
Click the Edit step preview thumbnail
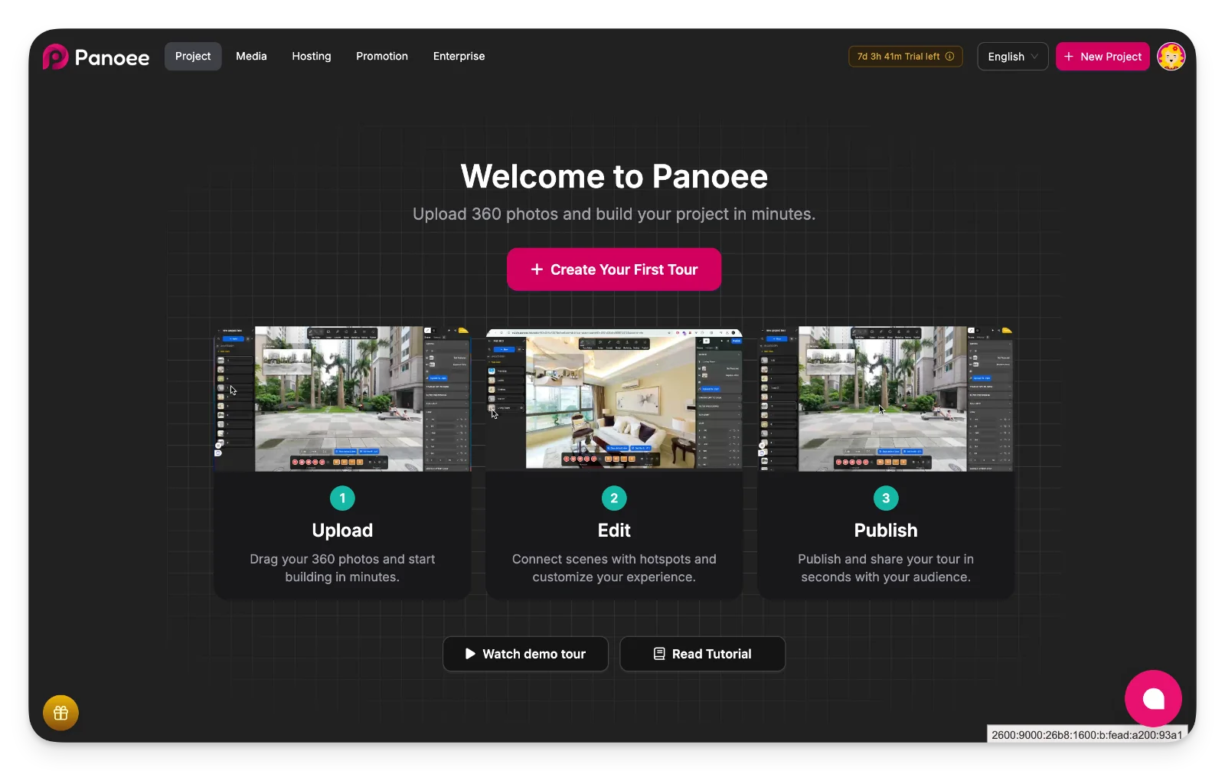click(614, 399)
